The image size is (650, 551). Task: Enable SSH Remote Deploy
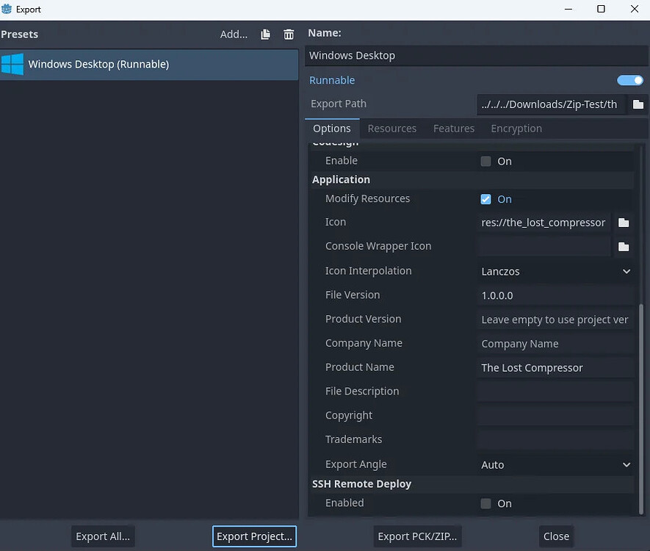[x=485, y=503]
